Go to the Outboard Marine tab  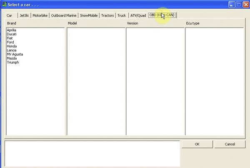click(x=64, y=15)
